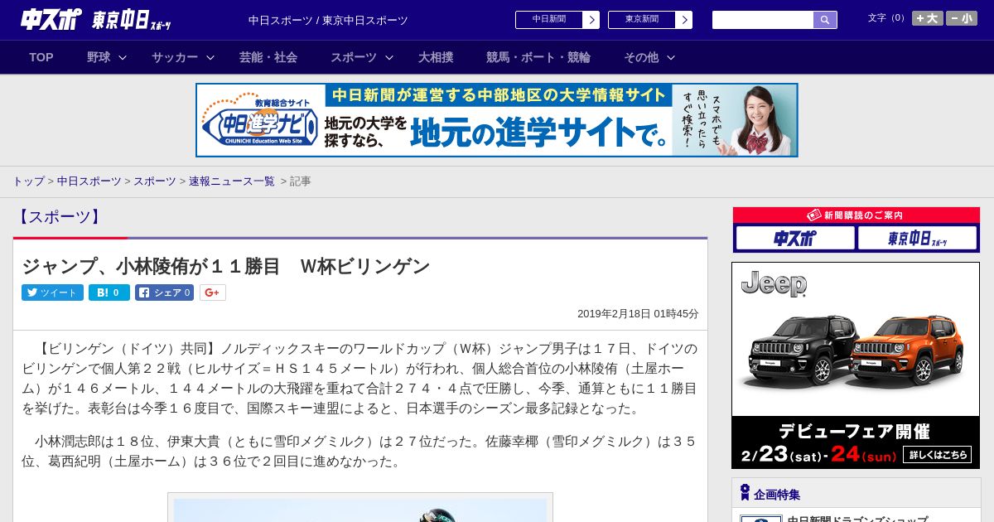
Task: Click the 【スポーツ】 section heading
Action: coord(59,217)
